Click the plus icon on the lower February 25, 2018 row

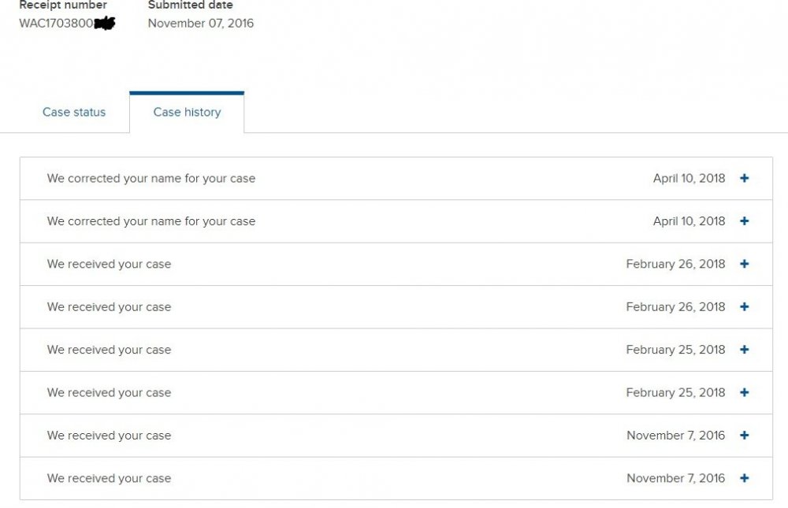(x=745, y=392)
